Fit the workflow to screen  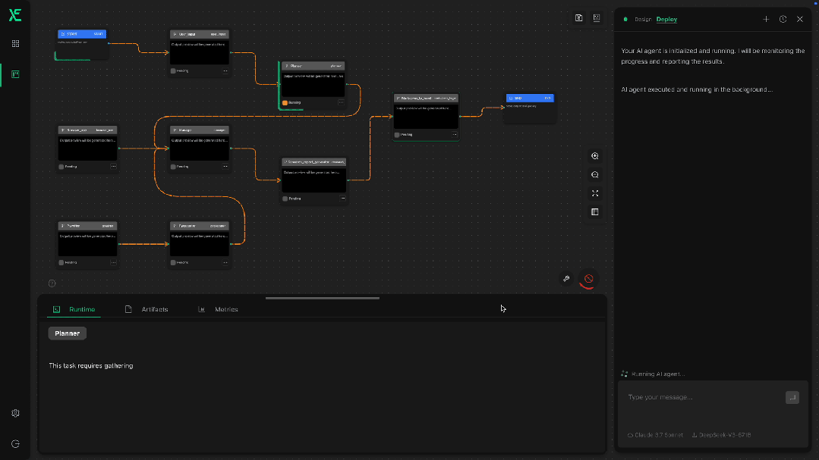[x=595, y=193]
